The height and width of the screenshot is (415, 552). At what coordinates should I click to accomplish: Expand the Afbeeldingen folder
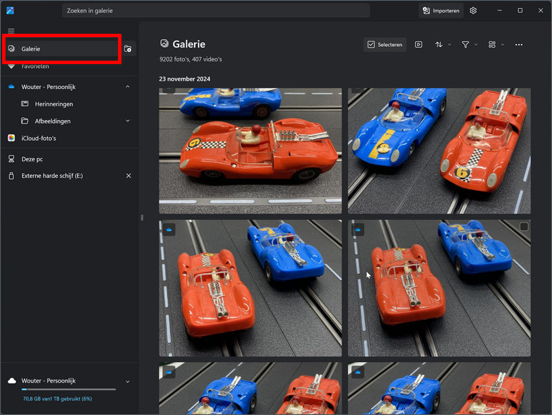pyautogui.click(x=128, y=121)
